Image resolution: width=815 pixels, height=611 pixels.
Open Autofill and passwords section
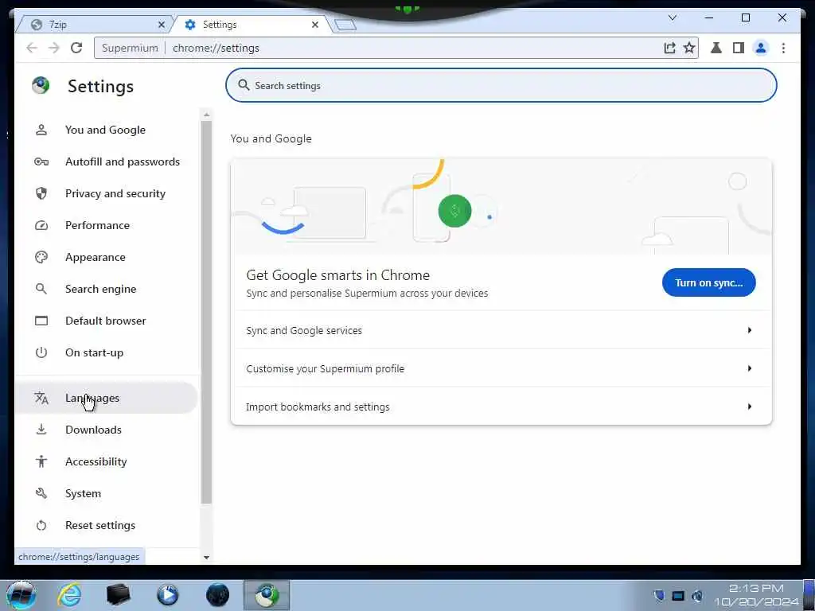[107, 162]
